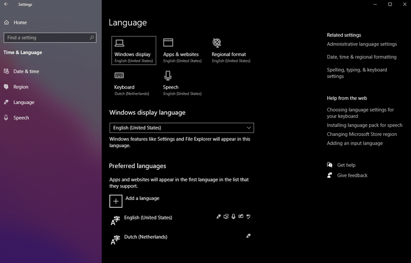The width and height of the screenshot is (411, 263).
Task: Minimize the Settings window
Action: pyautogui.click(x=375, y=4)
